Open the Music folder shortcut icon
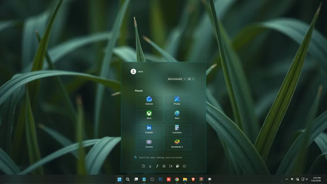327x184 pixels. pos(157,166)
